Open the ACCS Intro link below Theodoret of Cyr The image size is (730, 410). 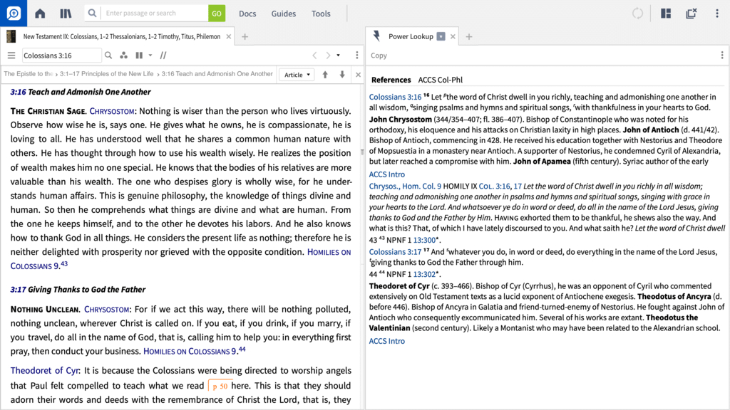click(x=387, y=341)
